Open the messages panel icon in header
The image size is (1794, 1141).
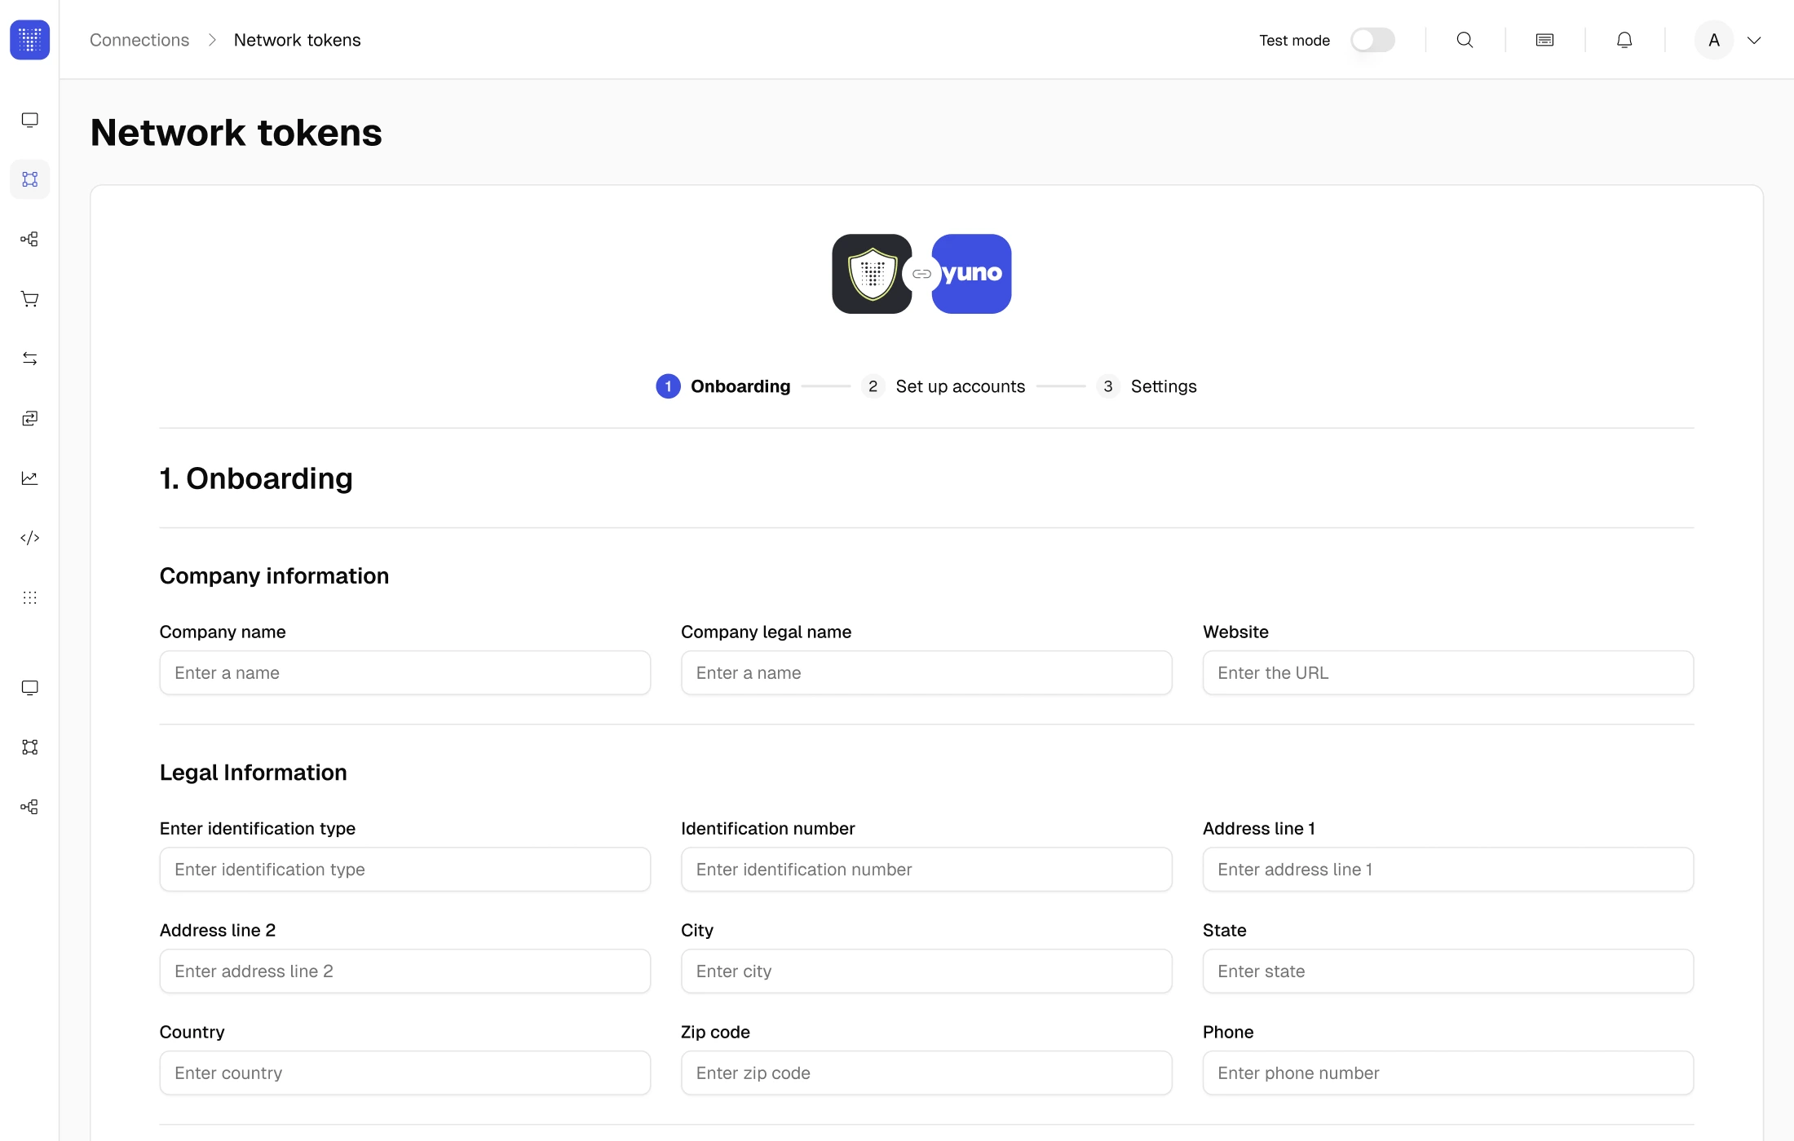(x=1544, y=40)
